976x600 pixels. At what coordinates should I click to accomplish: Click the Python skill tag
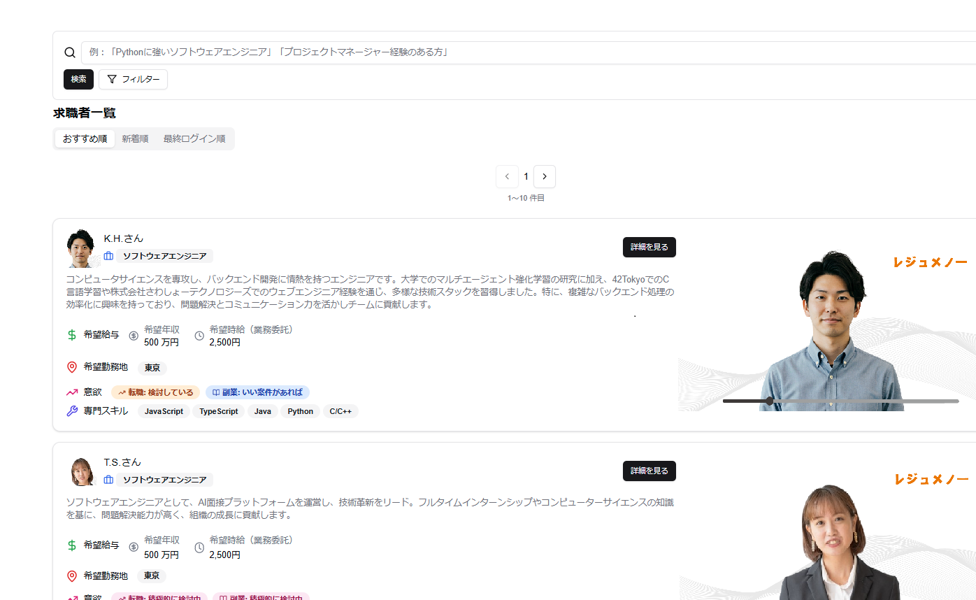[x=301, y=411]
